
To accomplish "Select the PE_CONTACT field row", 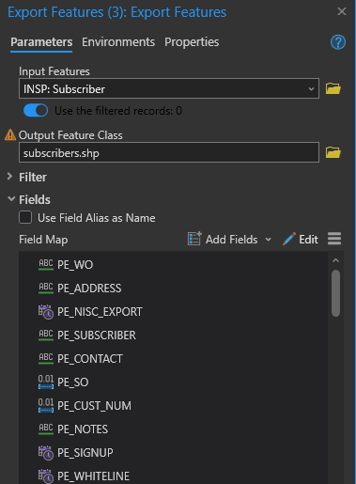I will pos(173,359).
